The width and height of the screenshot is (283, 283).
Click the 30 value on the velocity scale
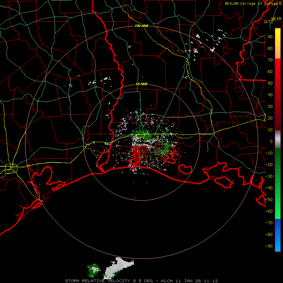[x=270, y=107]
